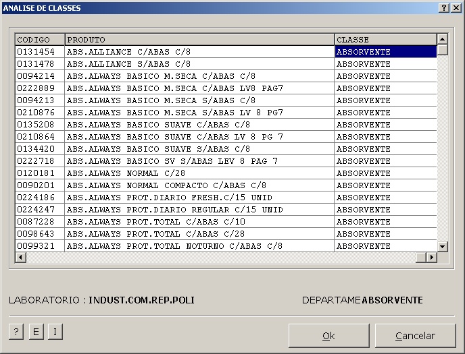Select ABS.ALWAYS PROT.TOTAL NOTURNO C/ABAS C/8

coord(199,245)
